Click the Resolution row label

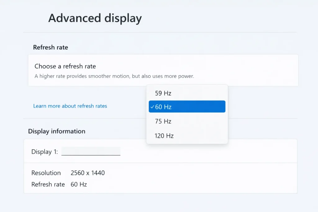point(46,173)
